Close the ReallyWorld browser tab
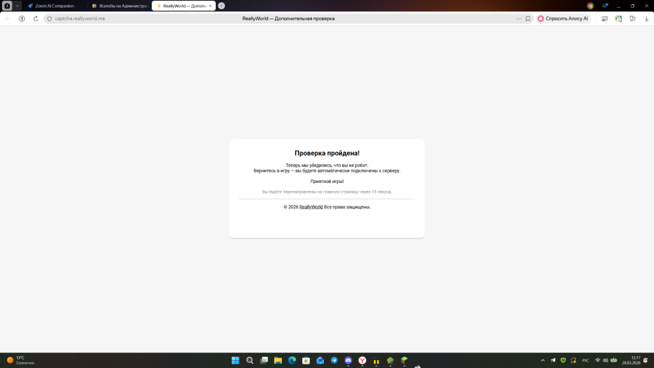The width and height of the screenshot is (654, 368). 210,6
